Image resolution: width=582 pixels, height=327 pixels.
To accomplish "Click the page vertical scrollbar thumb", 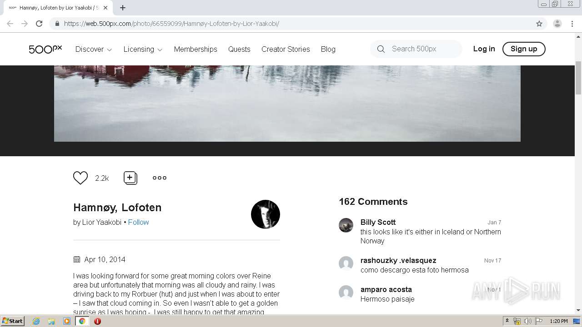I will pos(578,78).
